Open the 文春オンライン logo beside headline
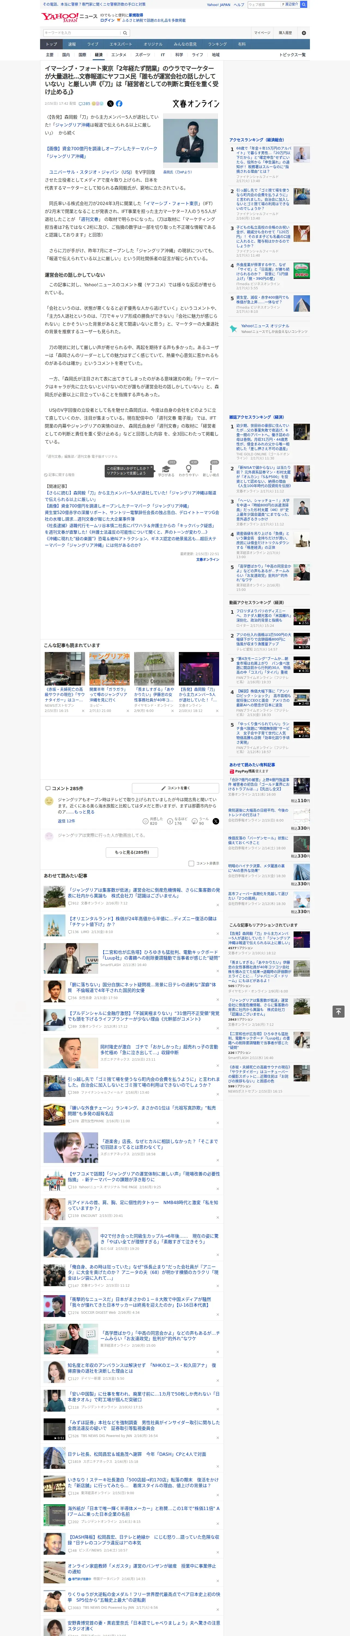Viewport: 350px width, 1636px height. tap(196, 104)
